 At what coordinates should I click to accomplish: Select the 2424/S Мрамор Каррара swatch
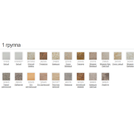point(130,56)
